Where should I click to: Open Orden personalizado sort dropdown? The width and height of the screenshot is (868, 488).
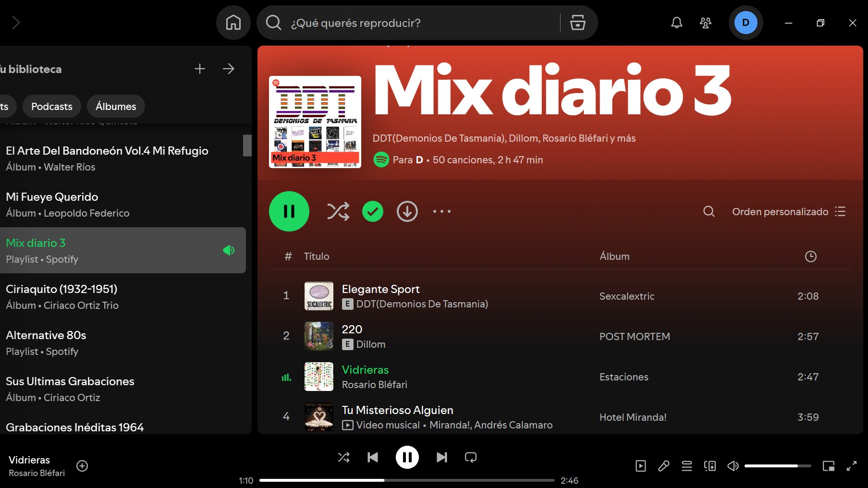tap(789, 211)
